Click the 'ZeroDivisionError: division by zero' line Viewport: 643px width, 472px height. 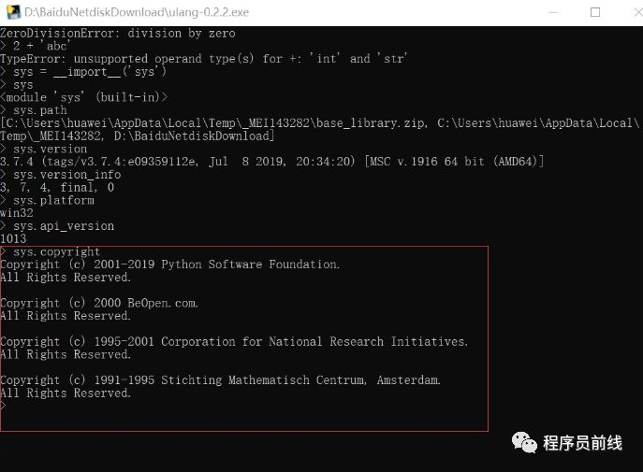point(118,33)
